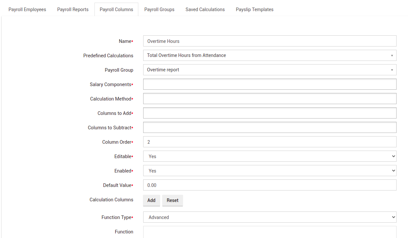Select the Payroll Groups tab

(159, 9)
